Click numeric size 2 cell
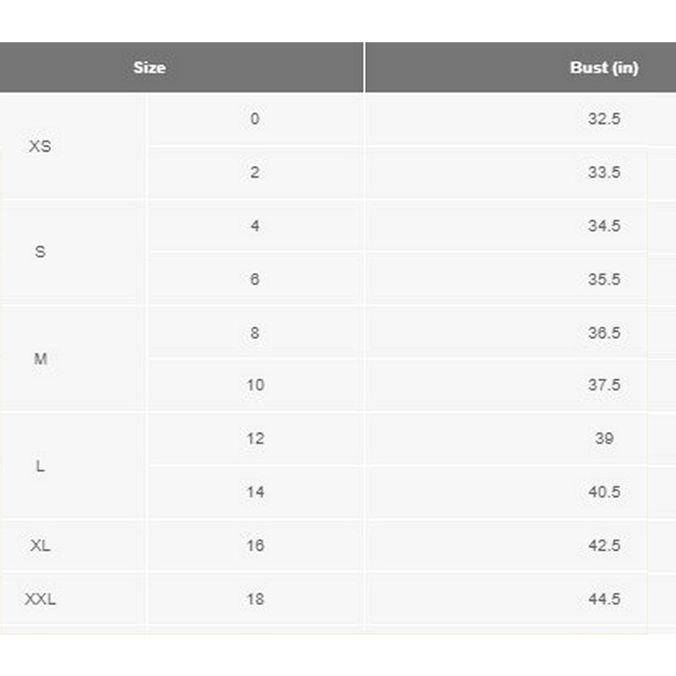676x676 pixels. click(254, 172)
